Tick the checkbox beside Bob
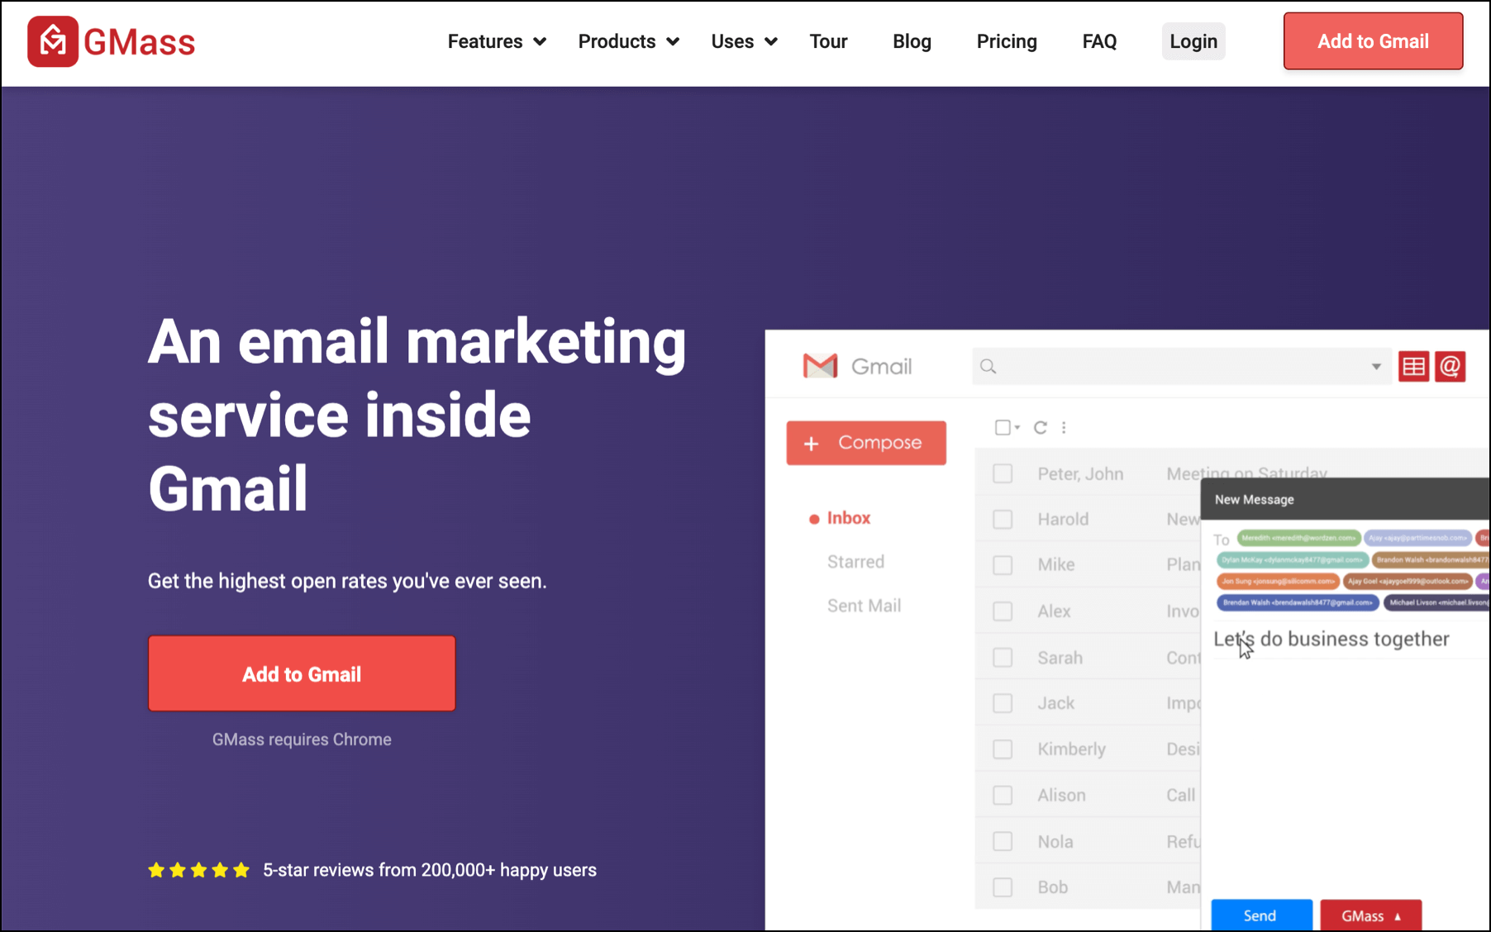Viewport: 1491px width, 932px height. tap(1003, 887)
